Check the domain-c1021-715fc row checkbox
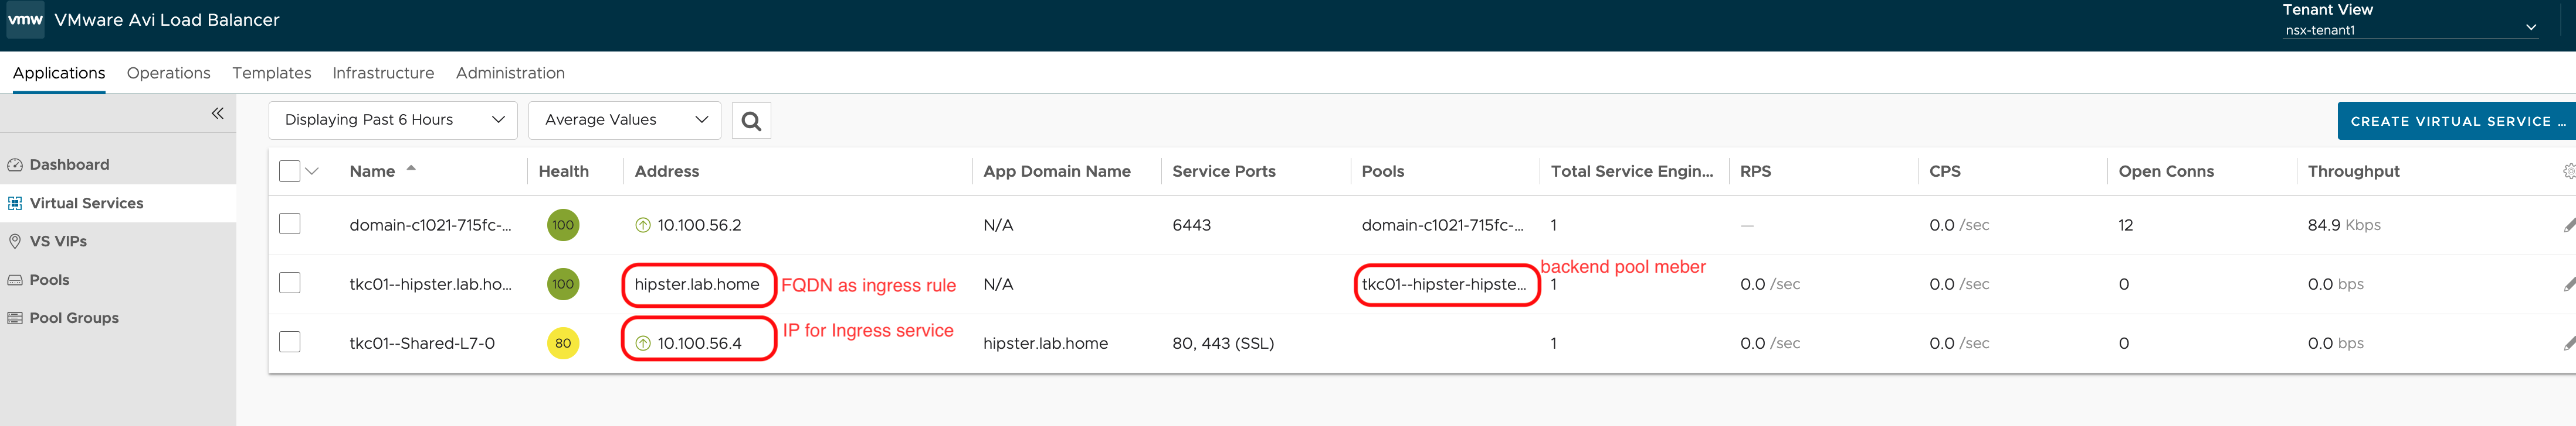 (x=290, y=225)
